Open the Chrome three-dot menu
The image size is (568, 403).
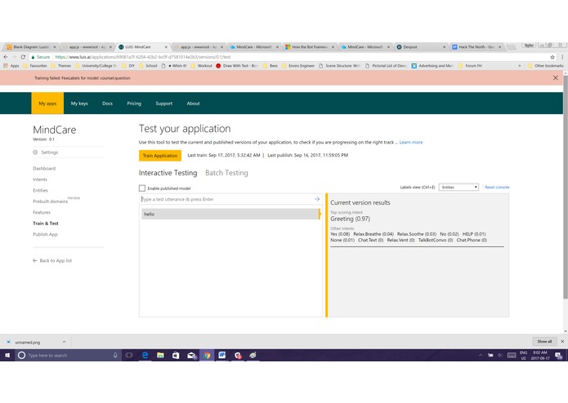click(562, 57)
